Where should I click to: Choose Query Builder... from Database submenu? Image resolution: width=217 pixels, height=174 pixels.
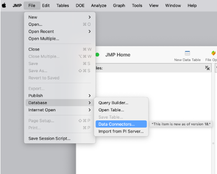tap(121, 103)
